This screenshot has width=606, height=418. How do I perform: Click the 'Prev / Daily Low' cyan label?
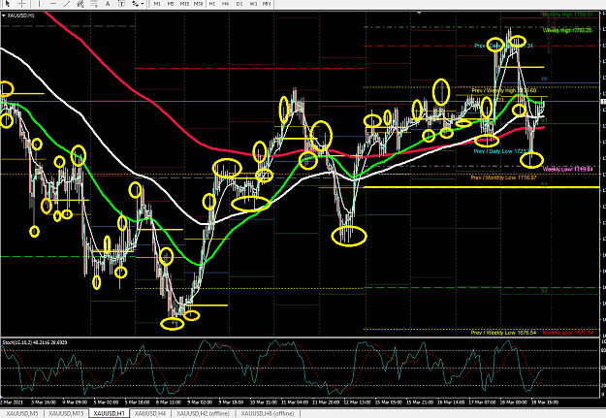point(501,151)
